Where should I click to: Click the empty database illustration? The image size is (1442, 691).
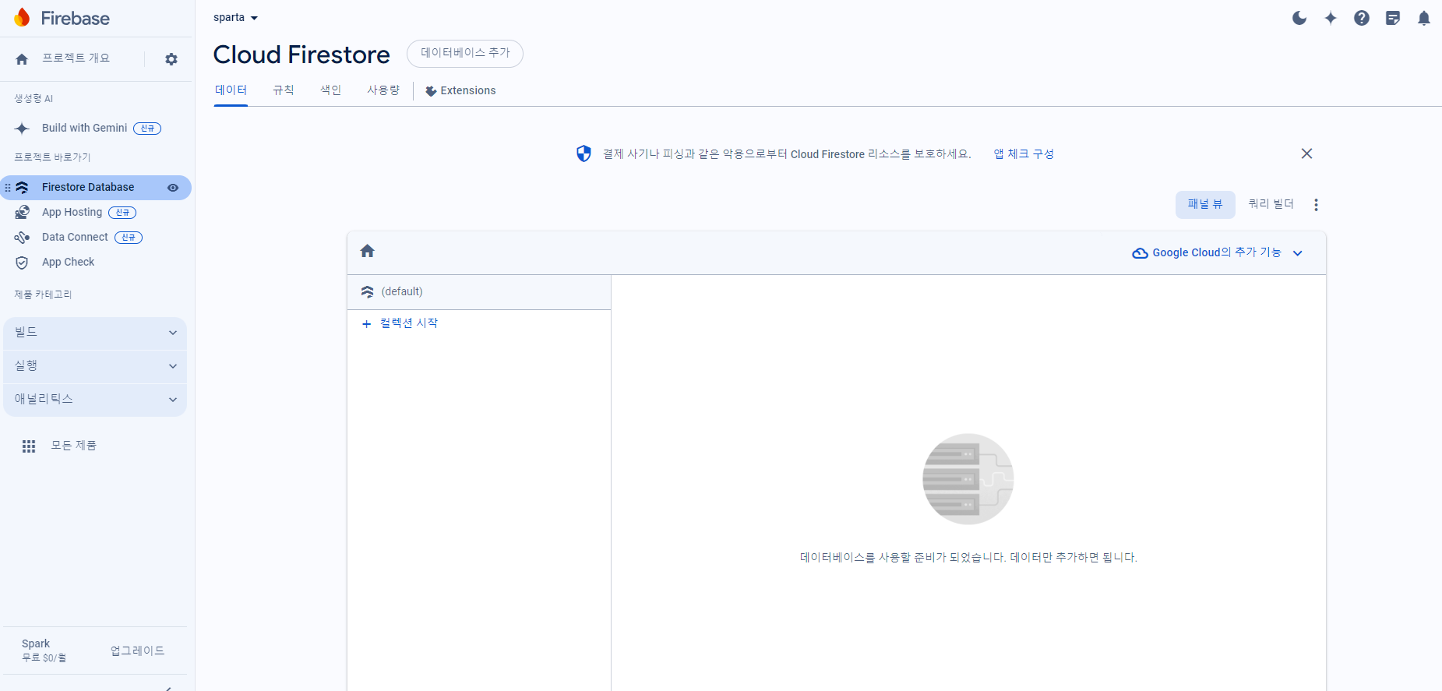[968, 479]
